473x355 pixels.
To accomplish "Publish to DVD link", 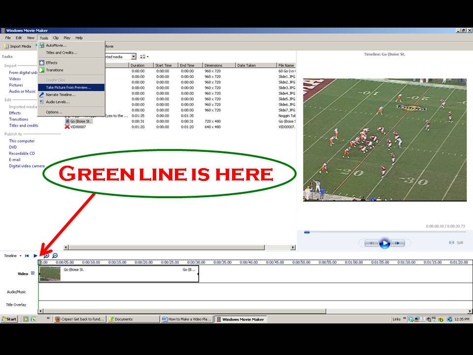I will coord(13,147).
